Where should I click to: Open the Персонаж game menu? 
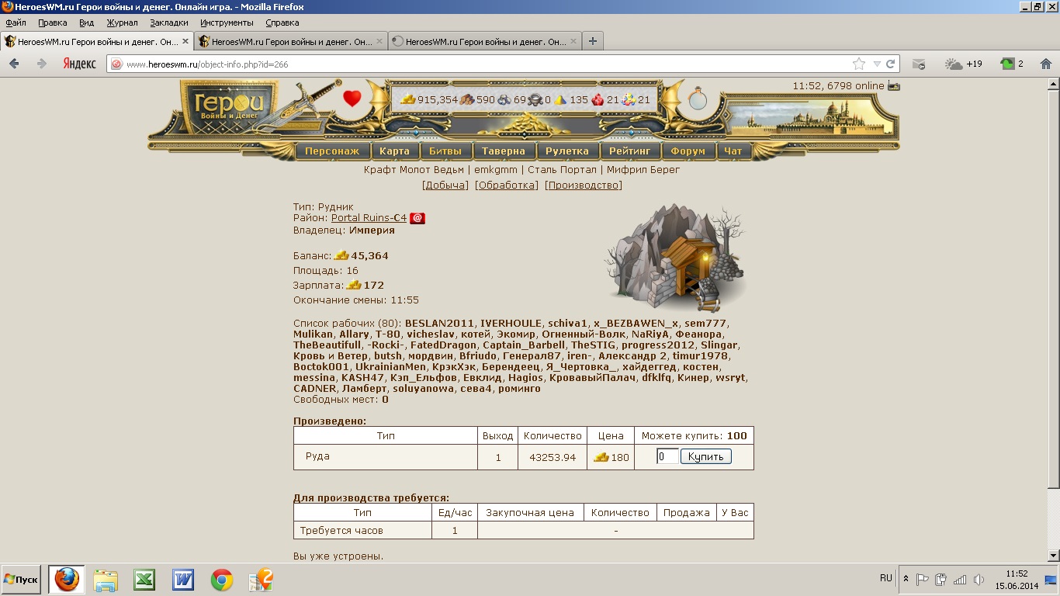tap(332, 151)
